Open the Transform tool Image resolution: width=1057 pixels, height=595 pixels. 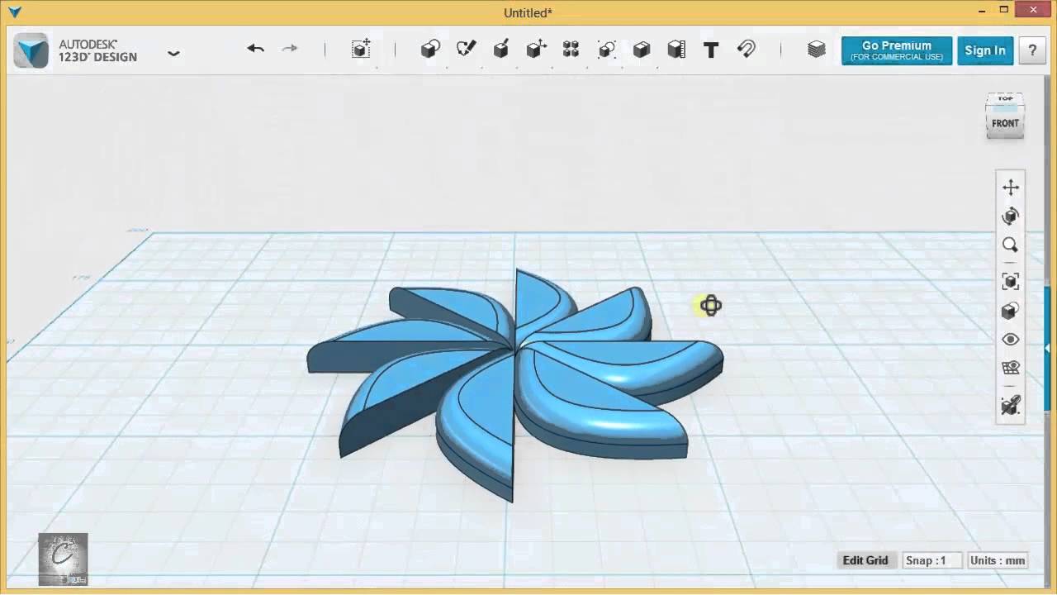361,49
